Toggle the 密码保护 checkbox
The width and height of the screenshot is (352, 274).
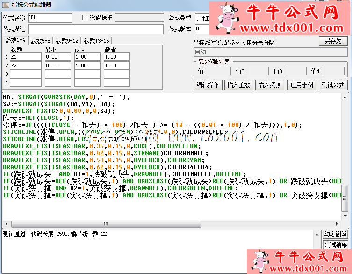pos(85,17)
